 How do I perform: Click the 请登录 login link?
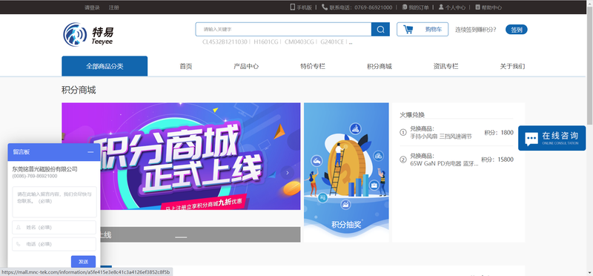pyautogui.click(x=92, y=7)
